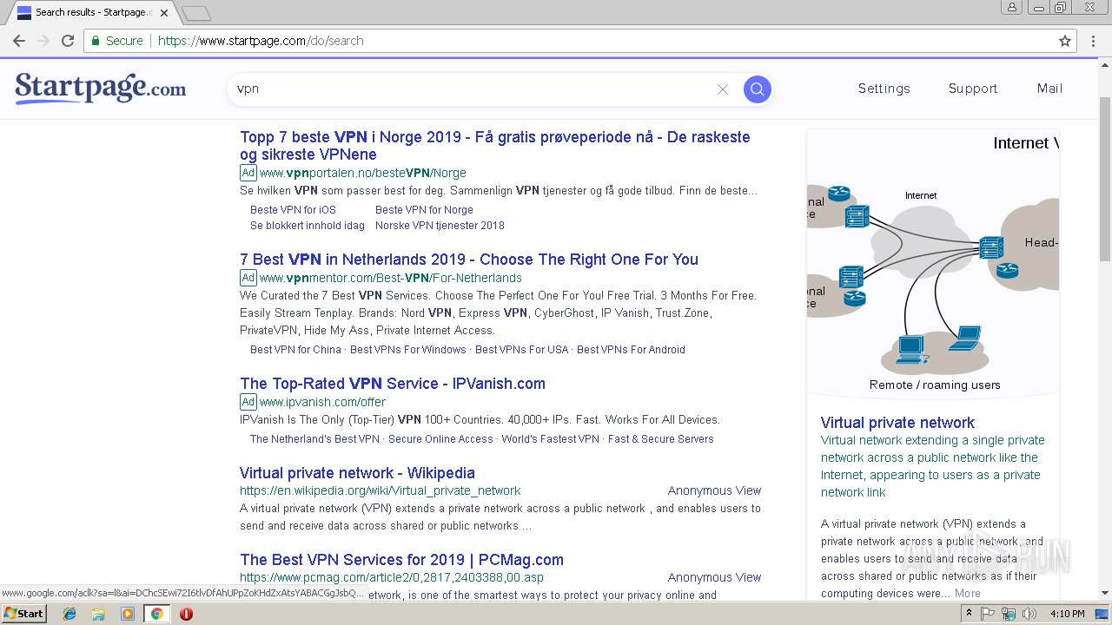Click Se blokkert innhold idag sublink

tap(308, 226)
